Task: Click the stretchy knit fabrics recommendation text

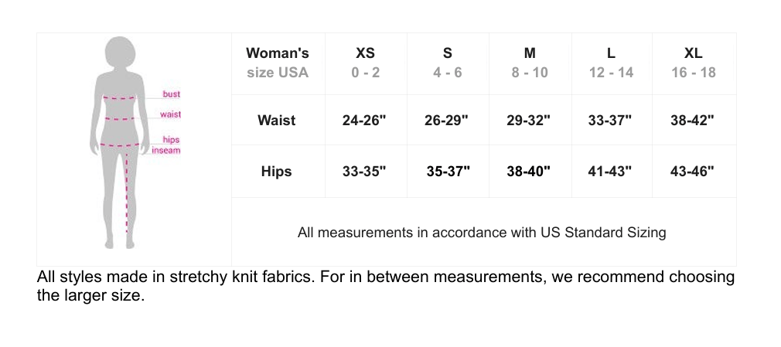Action: tap(385, 286)
